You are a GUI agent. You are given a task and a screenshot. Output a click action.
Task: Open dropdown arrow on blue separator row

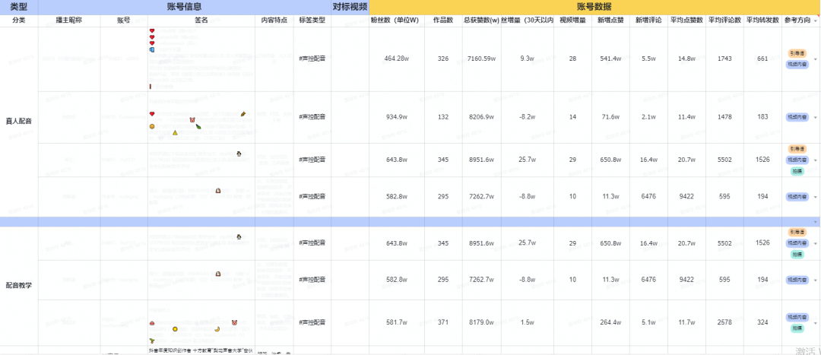[x=816, y=221]
